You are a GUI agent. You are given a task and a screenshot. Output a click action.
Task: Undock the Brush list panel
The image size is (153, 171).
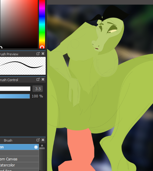pyautogui.click(x=38, y=140)
